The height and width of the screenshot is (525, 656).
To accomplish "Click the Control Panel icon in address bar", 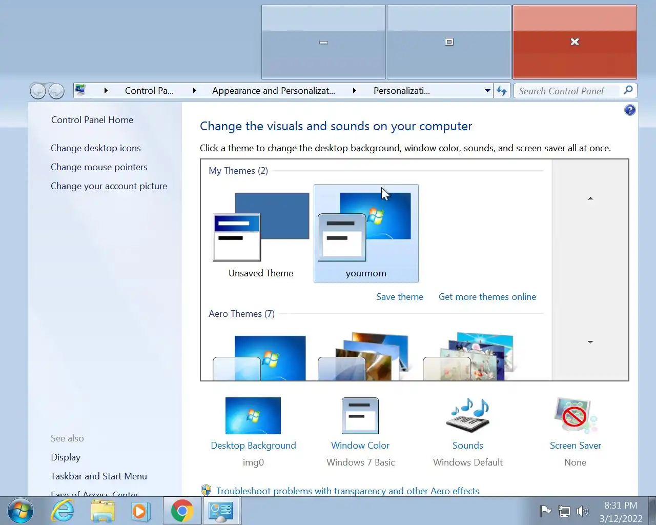I will (x=80, y=90).
